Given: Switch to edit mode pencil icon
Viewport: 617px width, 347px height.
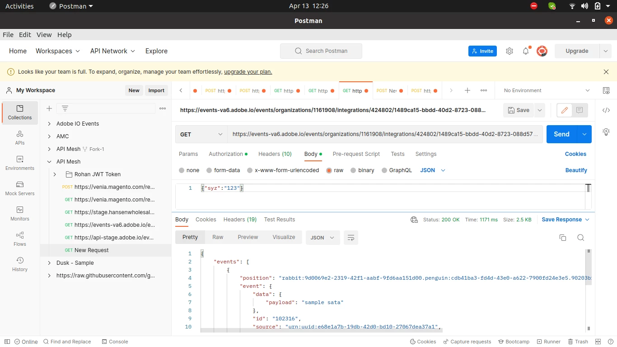Looking at the screenshot, I should (x=565, y=110).
